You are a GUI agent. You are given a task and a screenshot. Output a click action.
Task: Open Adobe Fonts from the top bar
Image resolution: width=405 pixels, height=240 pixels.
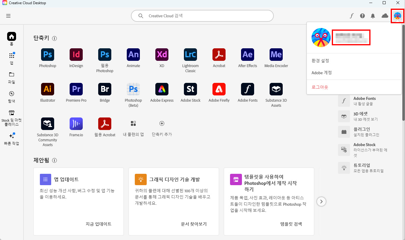coord(351,16)
